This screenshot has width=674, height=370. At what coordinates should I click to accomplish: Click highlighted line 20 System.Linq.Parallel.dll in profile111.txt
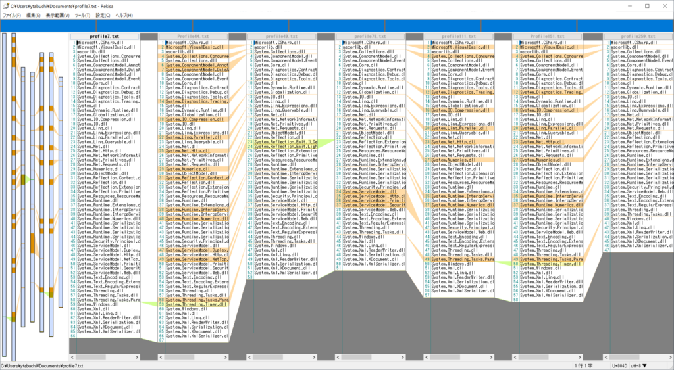(x=459, y=128)
